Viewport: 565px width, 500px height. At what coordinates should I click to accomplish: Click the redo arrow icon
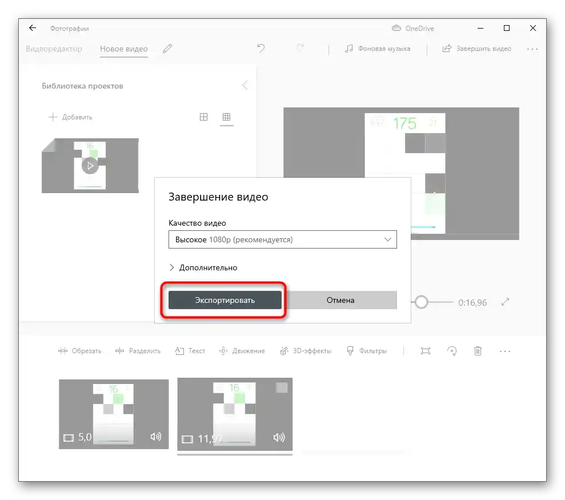click(x=300, y=49)
